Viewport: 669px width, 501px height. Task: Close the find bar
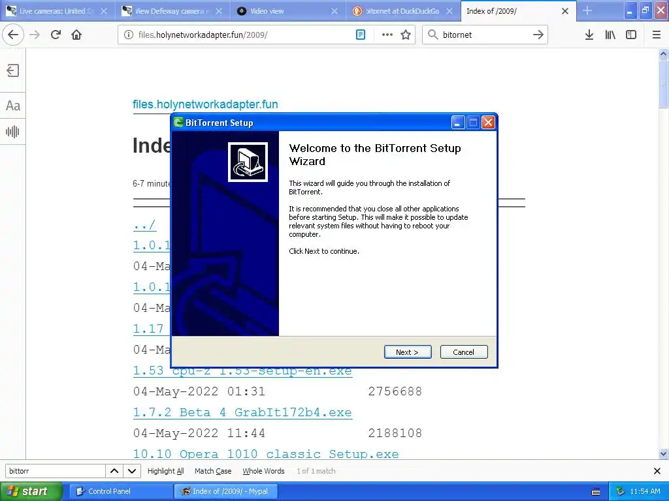point(657,471)
